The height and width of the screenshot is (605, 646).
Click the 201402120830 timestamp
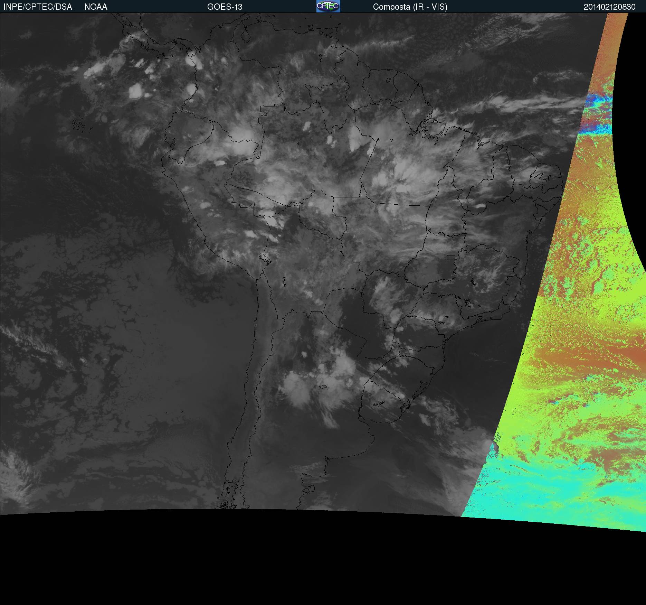(x=610, y=7)
